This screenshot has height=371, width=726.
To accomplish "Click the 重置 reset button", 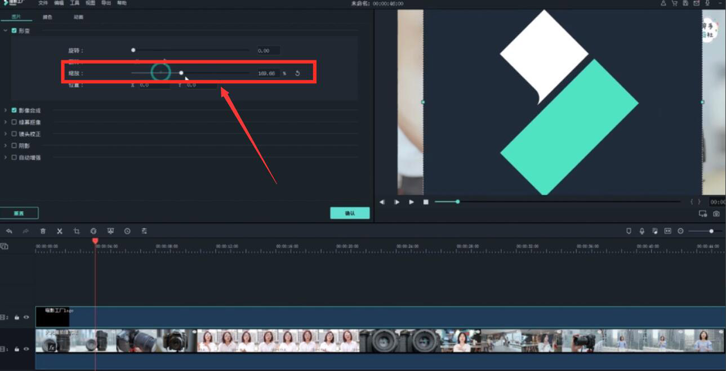I will point(19,213).
